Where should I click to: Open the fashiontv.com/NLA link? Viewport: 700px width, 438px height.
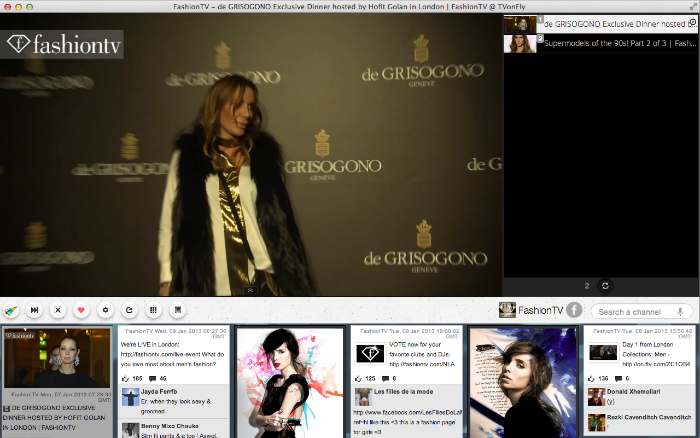422,364
